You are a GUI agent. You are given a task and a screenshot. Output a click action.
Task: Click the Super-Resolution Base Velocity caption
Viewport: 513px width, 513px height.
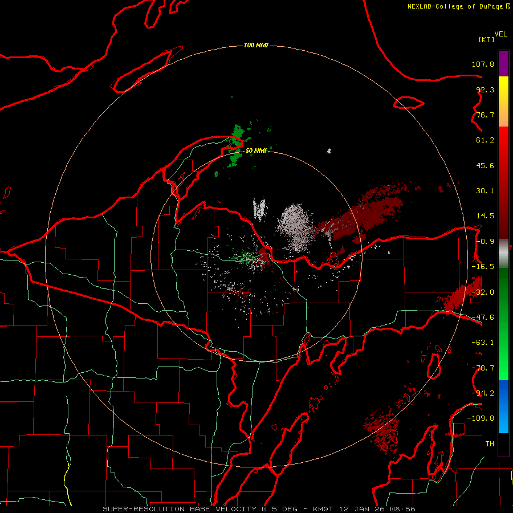tap(259, 509)
